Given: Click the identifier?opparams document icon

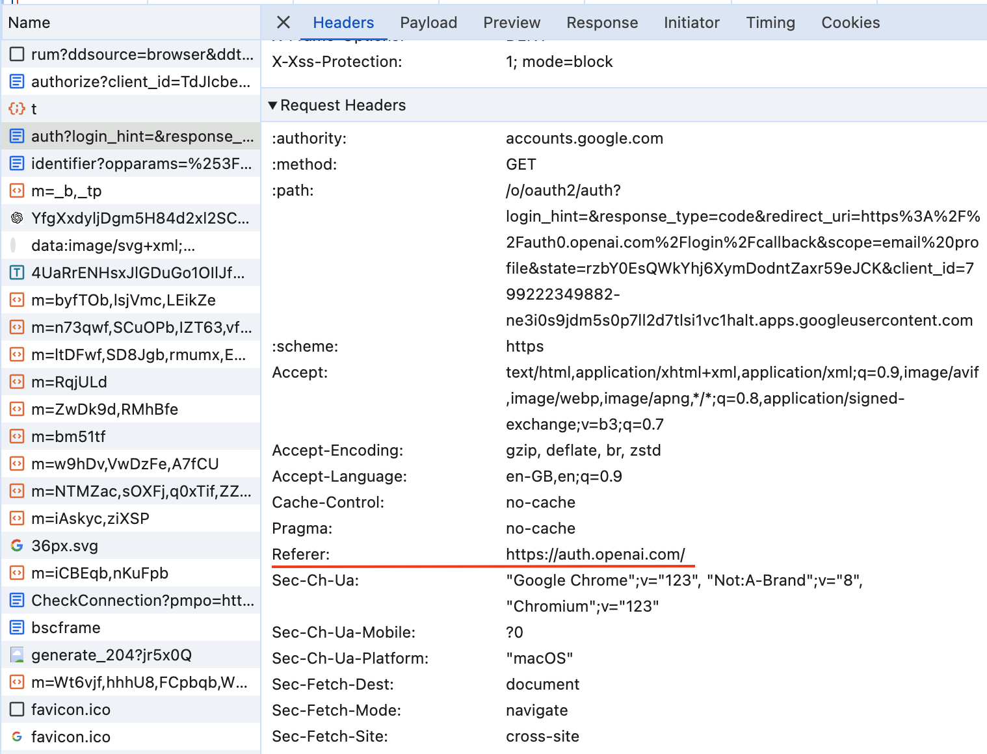Looking at the screenshot, I should coord(17,164).
